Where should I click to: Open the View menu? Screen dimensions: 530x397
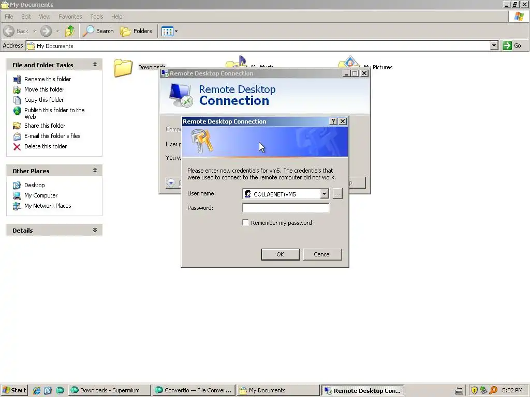pos(45,17)
